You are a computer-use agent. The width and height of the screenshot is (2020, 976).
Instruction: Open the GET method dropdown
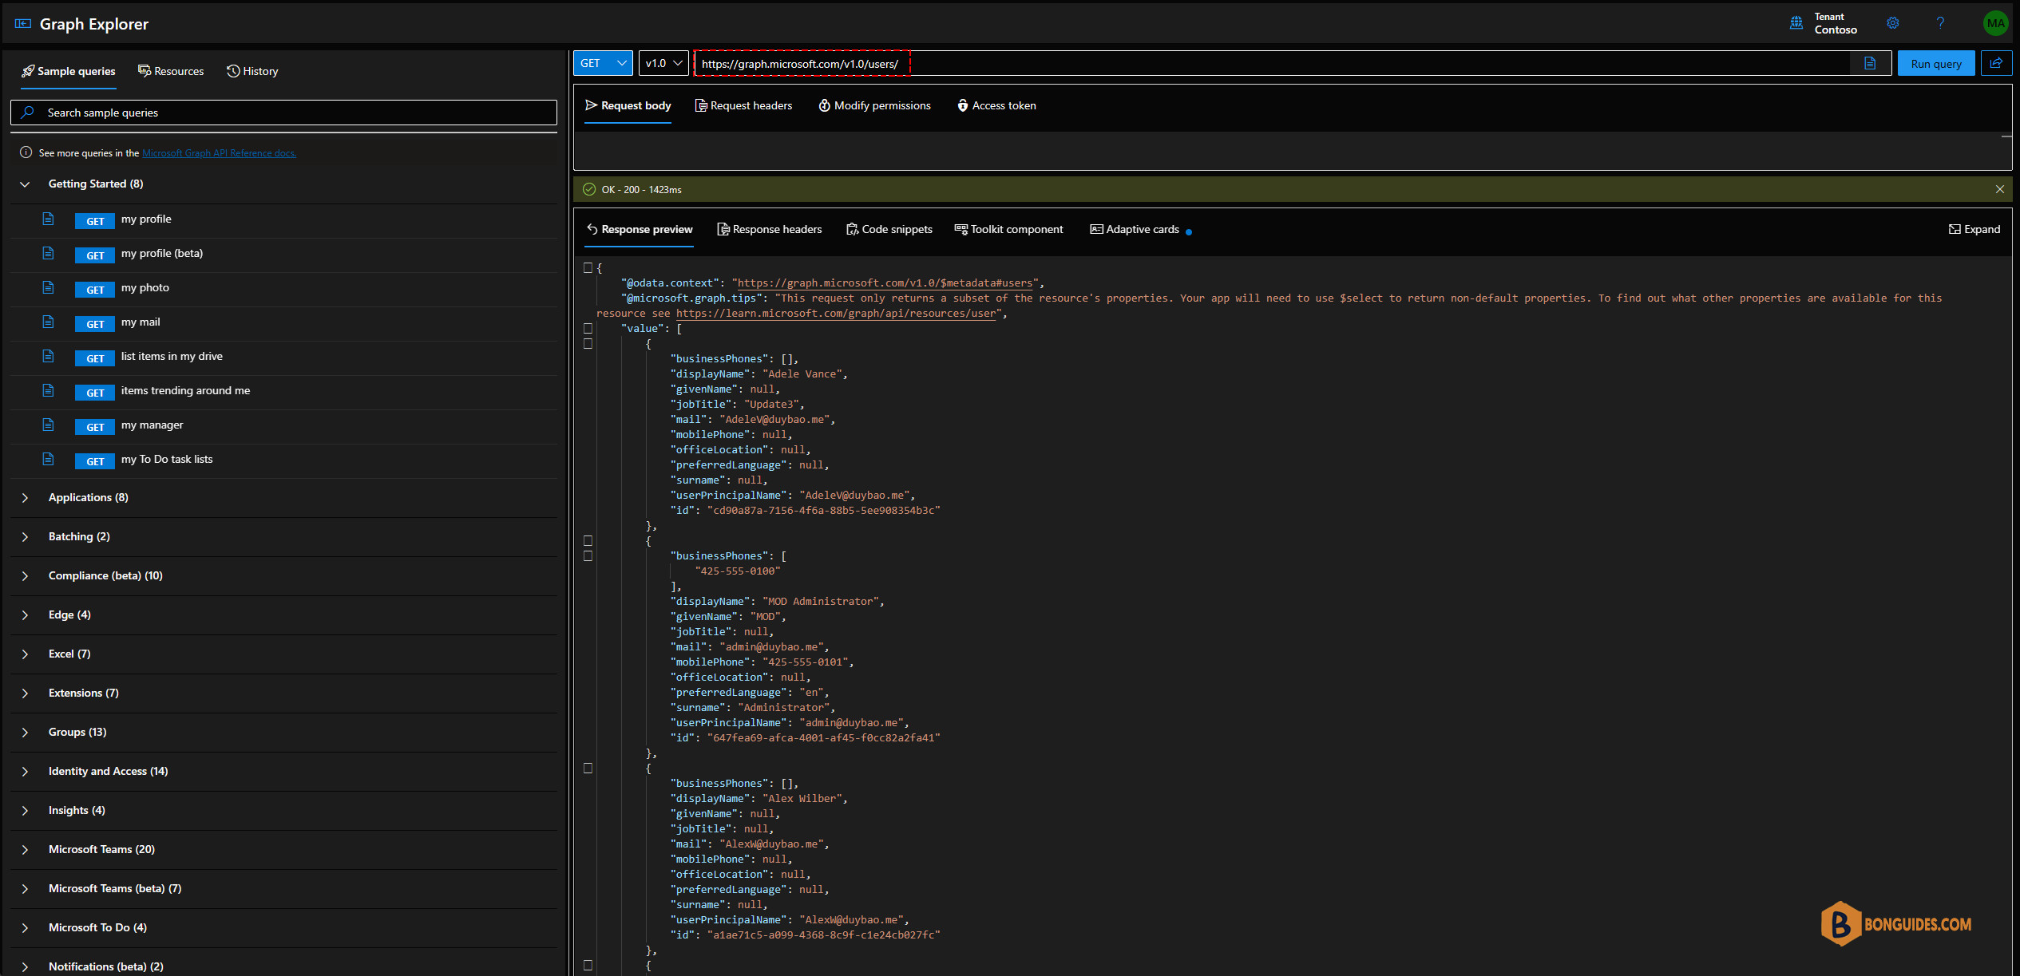603,63
